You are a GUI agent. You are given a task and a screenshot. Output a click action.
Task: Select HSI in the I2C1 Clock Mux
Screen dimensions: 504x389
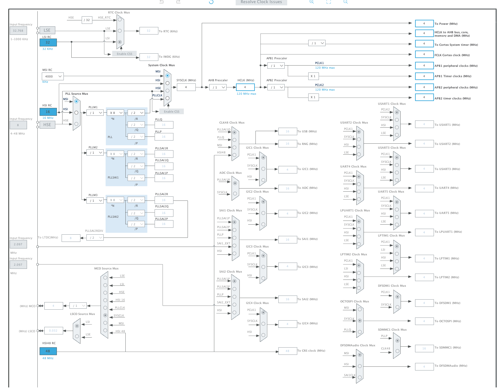point(263,180)
